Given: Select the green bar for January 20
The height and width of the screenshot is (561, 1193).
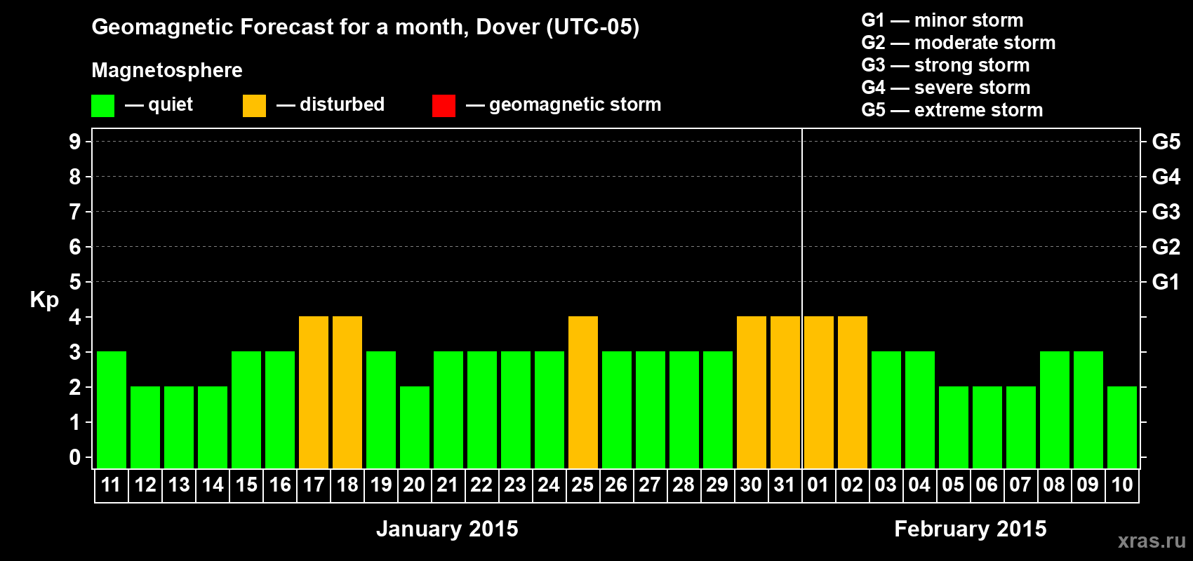Looking at the screenshot, I should pyautogui.click(x=415, y=427).
